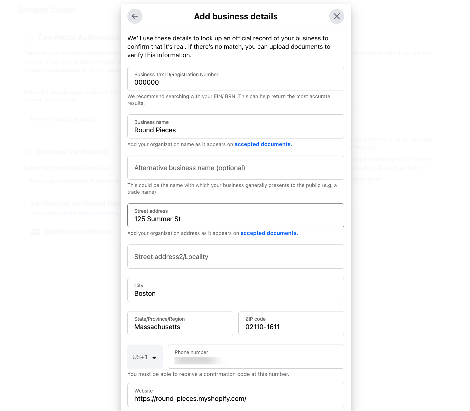470x411 pixels.
Task: Close the Add business details dialog
Action: [337, 16]
